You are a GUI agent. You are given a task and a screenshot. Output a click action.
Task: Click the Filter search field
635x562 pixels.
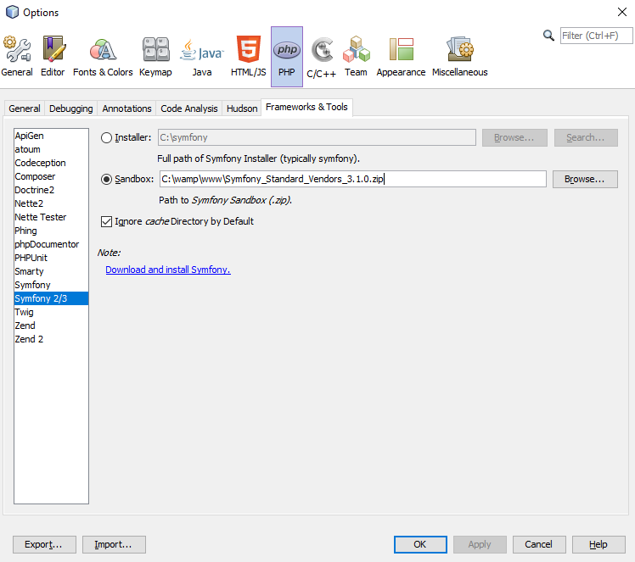596,36
